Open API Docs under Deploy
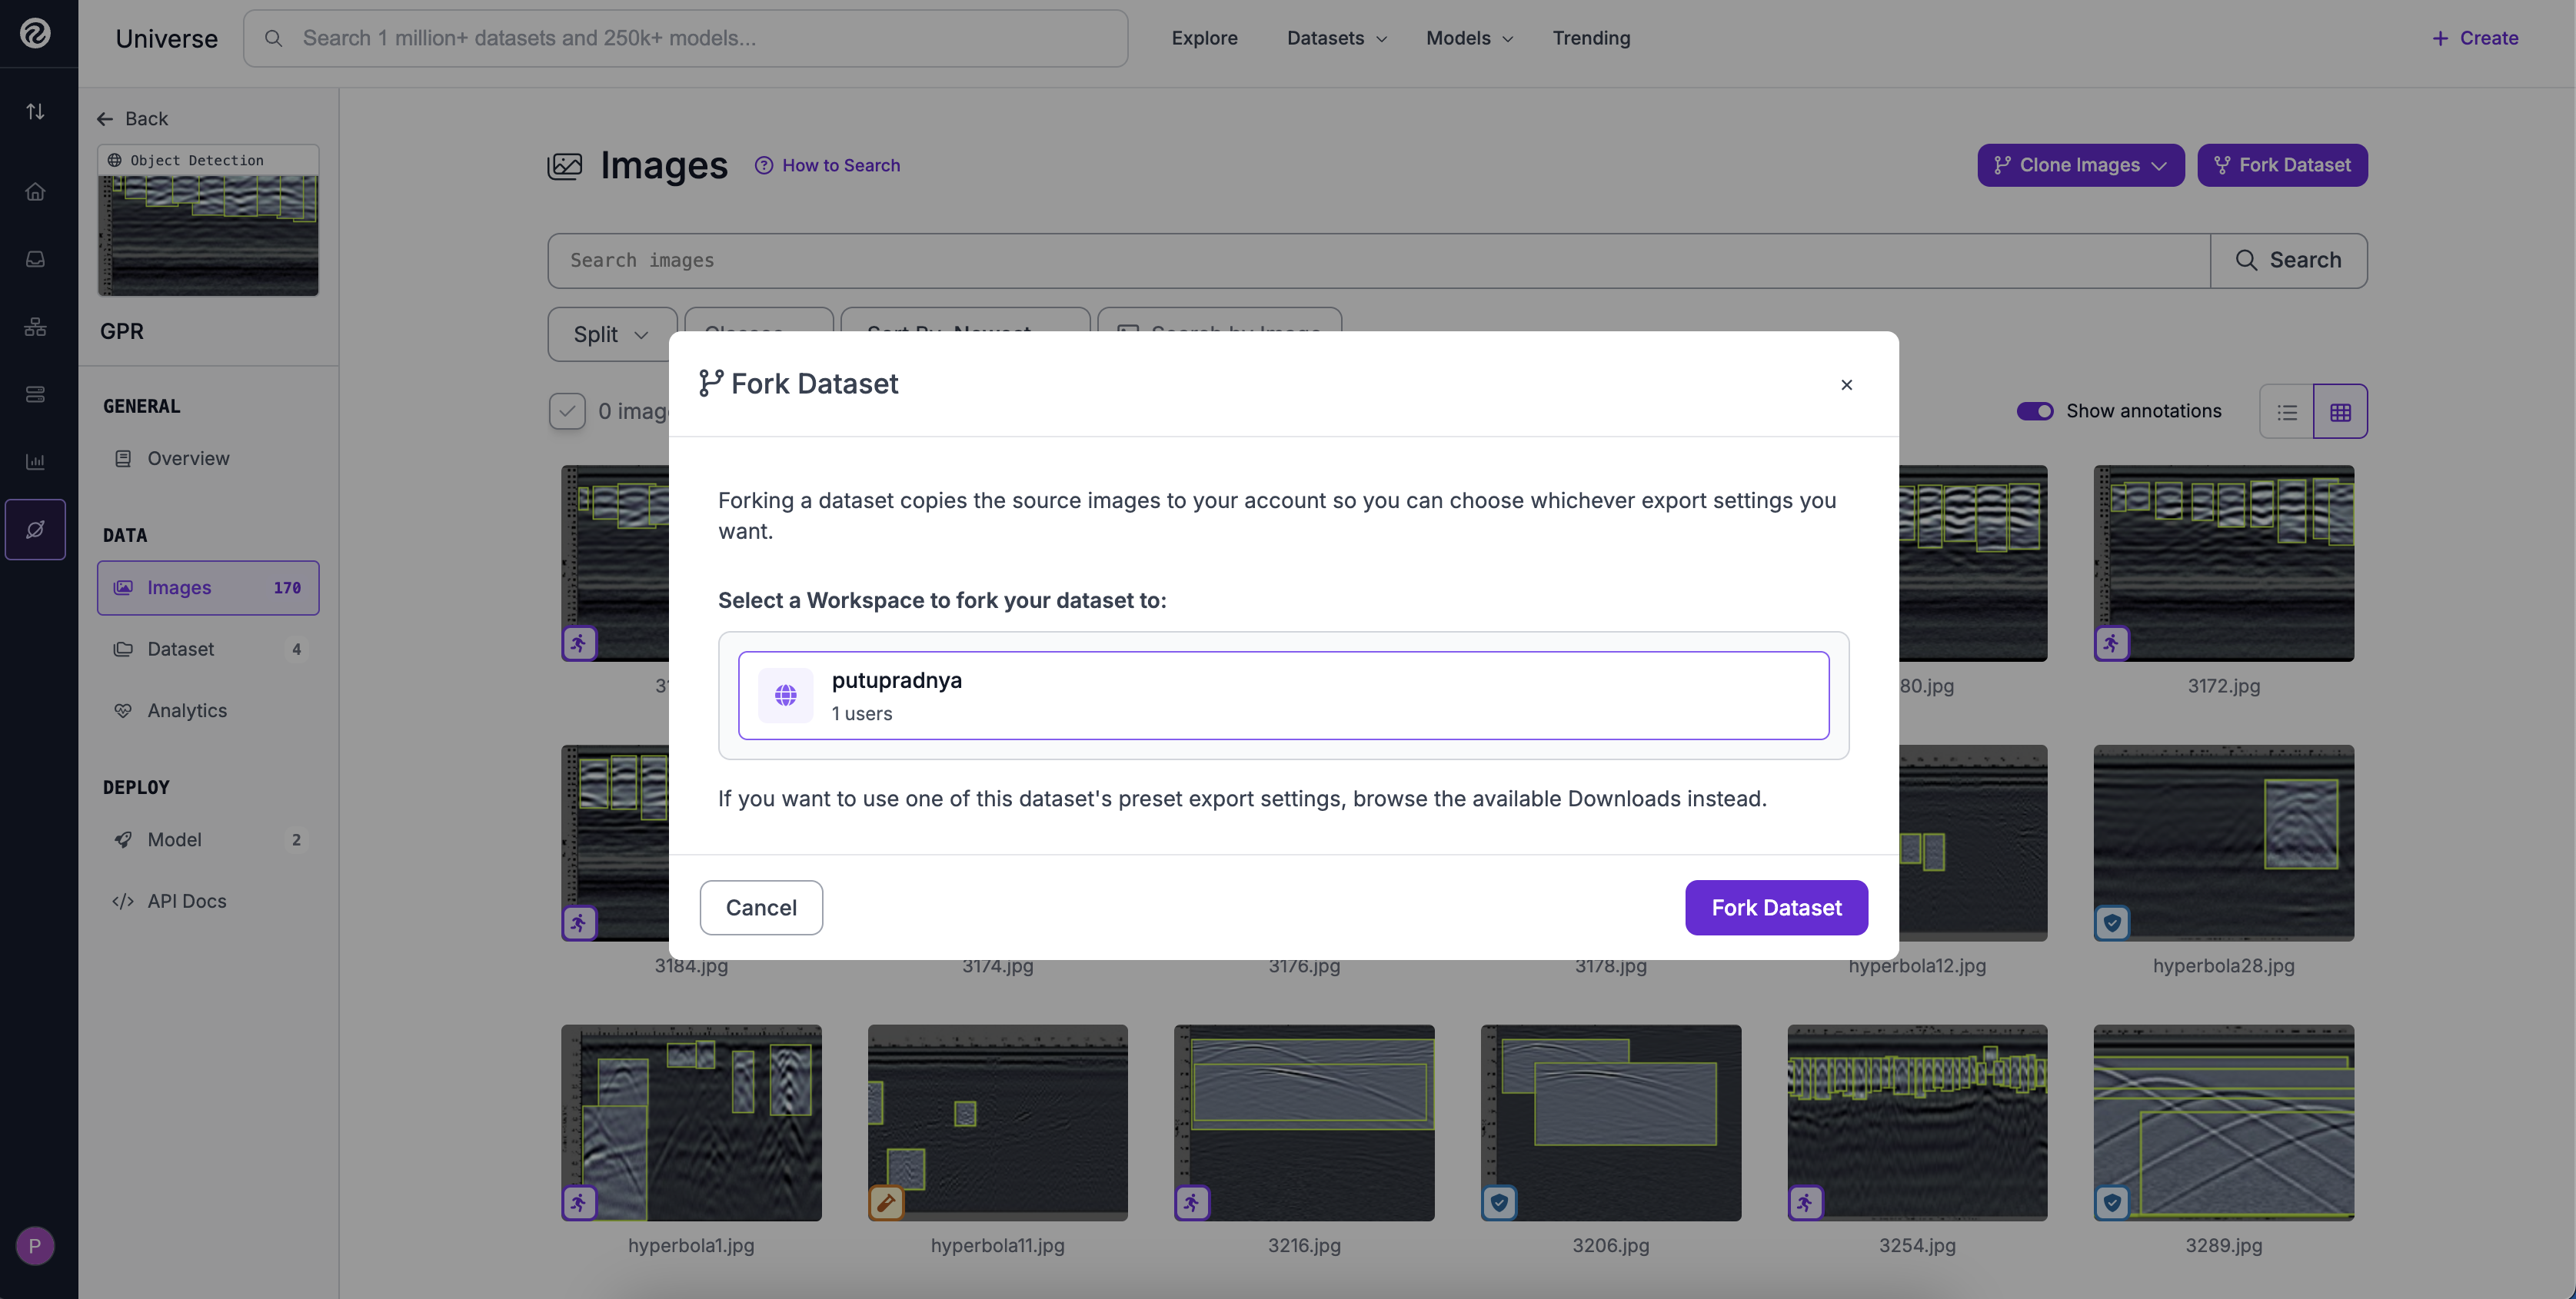 (x=208, y=902)
